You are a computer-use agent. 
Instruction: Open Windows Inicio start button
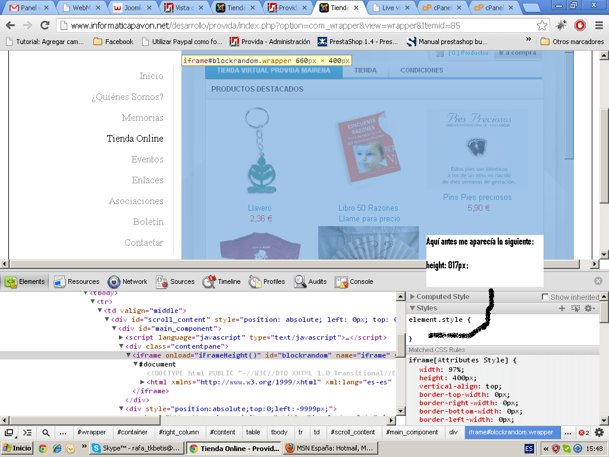tap(17, 448)
